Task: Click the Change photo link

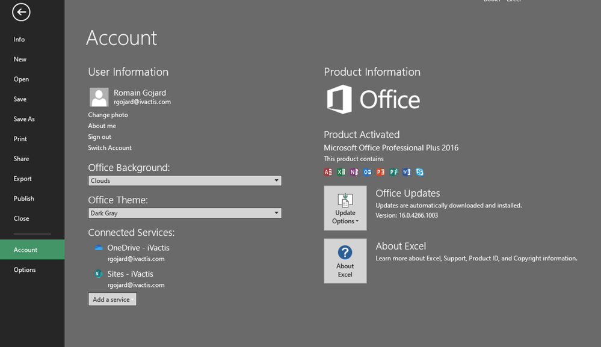Action: tap(108, 115)
